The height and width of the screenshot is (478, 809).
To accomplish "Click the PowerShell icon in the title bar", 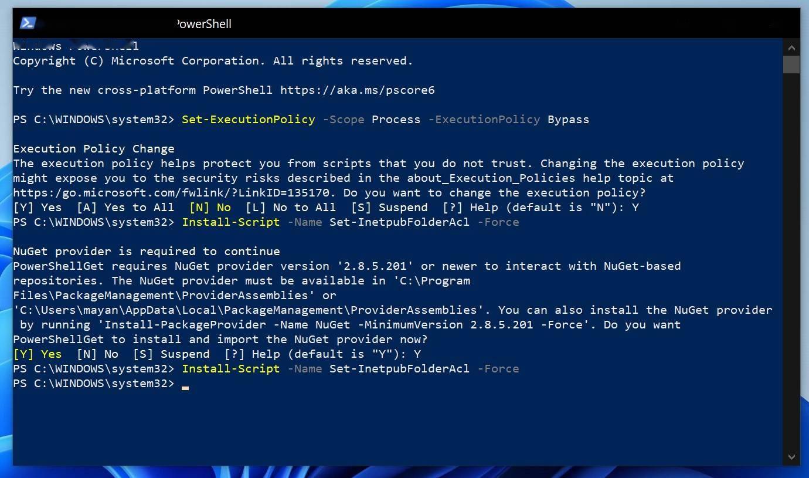I will [x=28, y=23].
